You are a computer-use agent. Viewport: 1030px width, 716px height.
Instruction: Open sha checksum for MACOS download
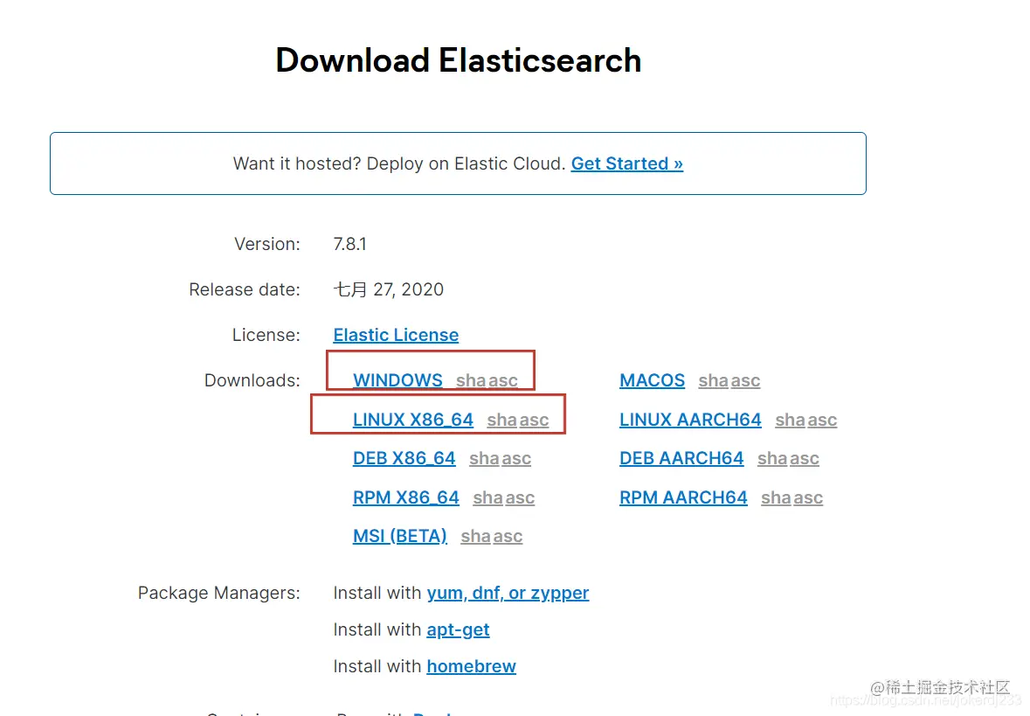(x=714, y=380)
